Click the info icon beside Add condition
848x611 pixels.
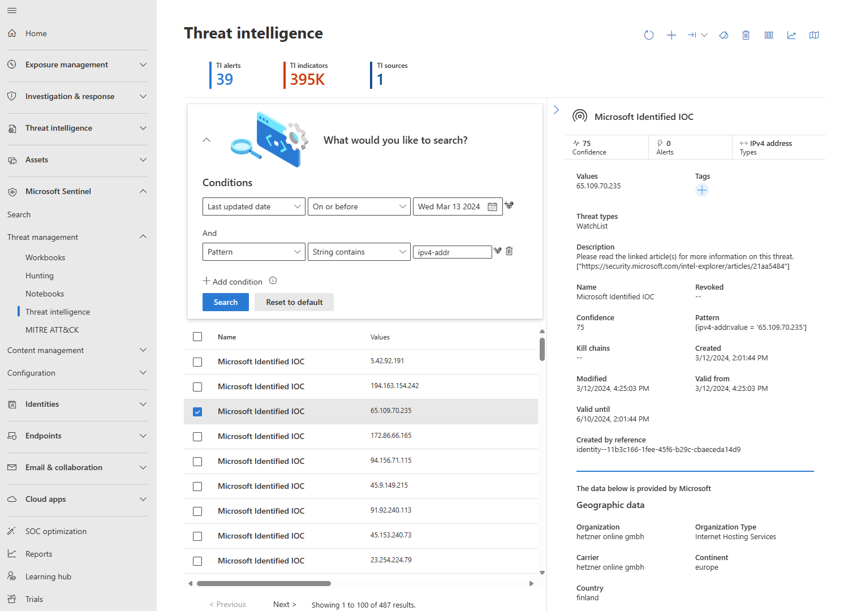[x=273, y=281]
